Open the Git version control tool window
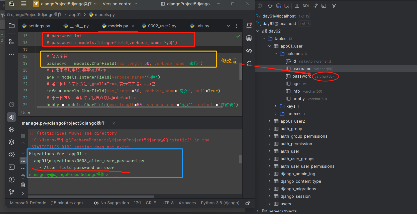The width and height of the screenshot is (417, 214). 12,192
